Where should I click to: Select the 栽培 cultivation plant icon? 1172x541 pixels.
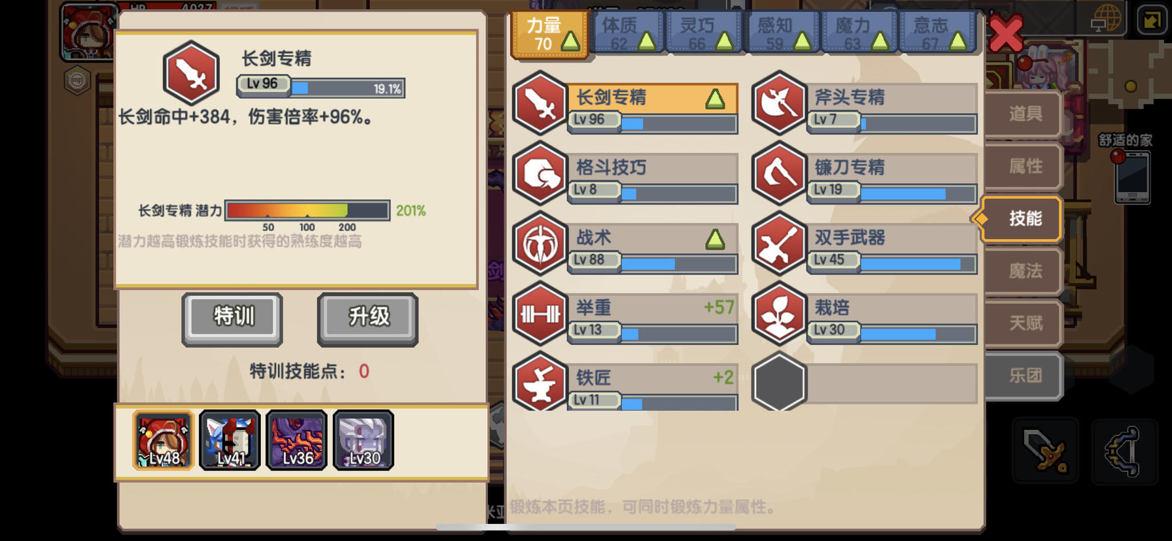coord(778,314)
